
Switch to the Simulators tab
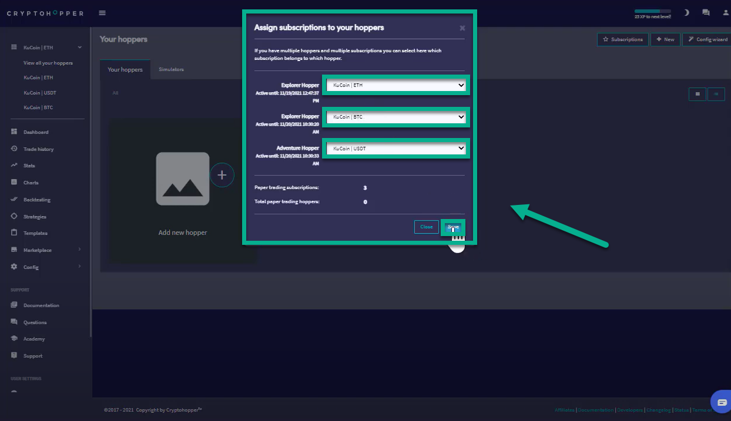coord(171,69)
